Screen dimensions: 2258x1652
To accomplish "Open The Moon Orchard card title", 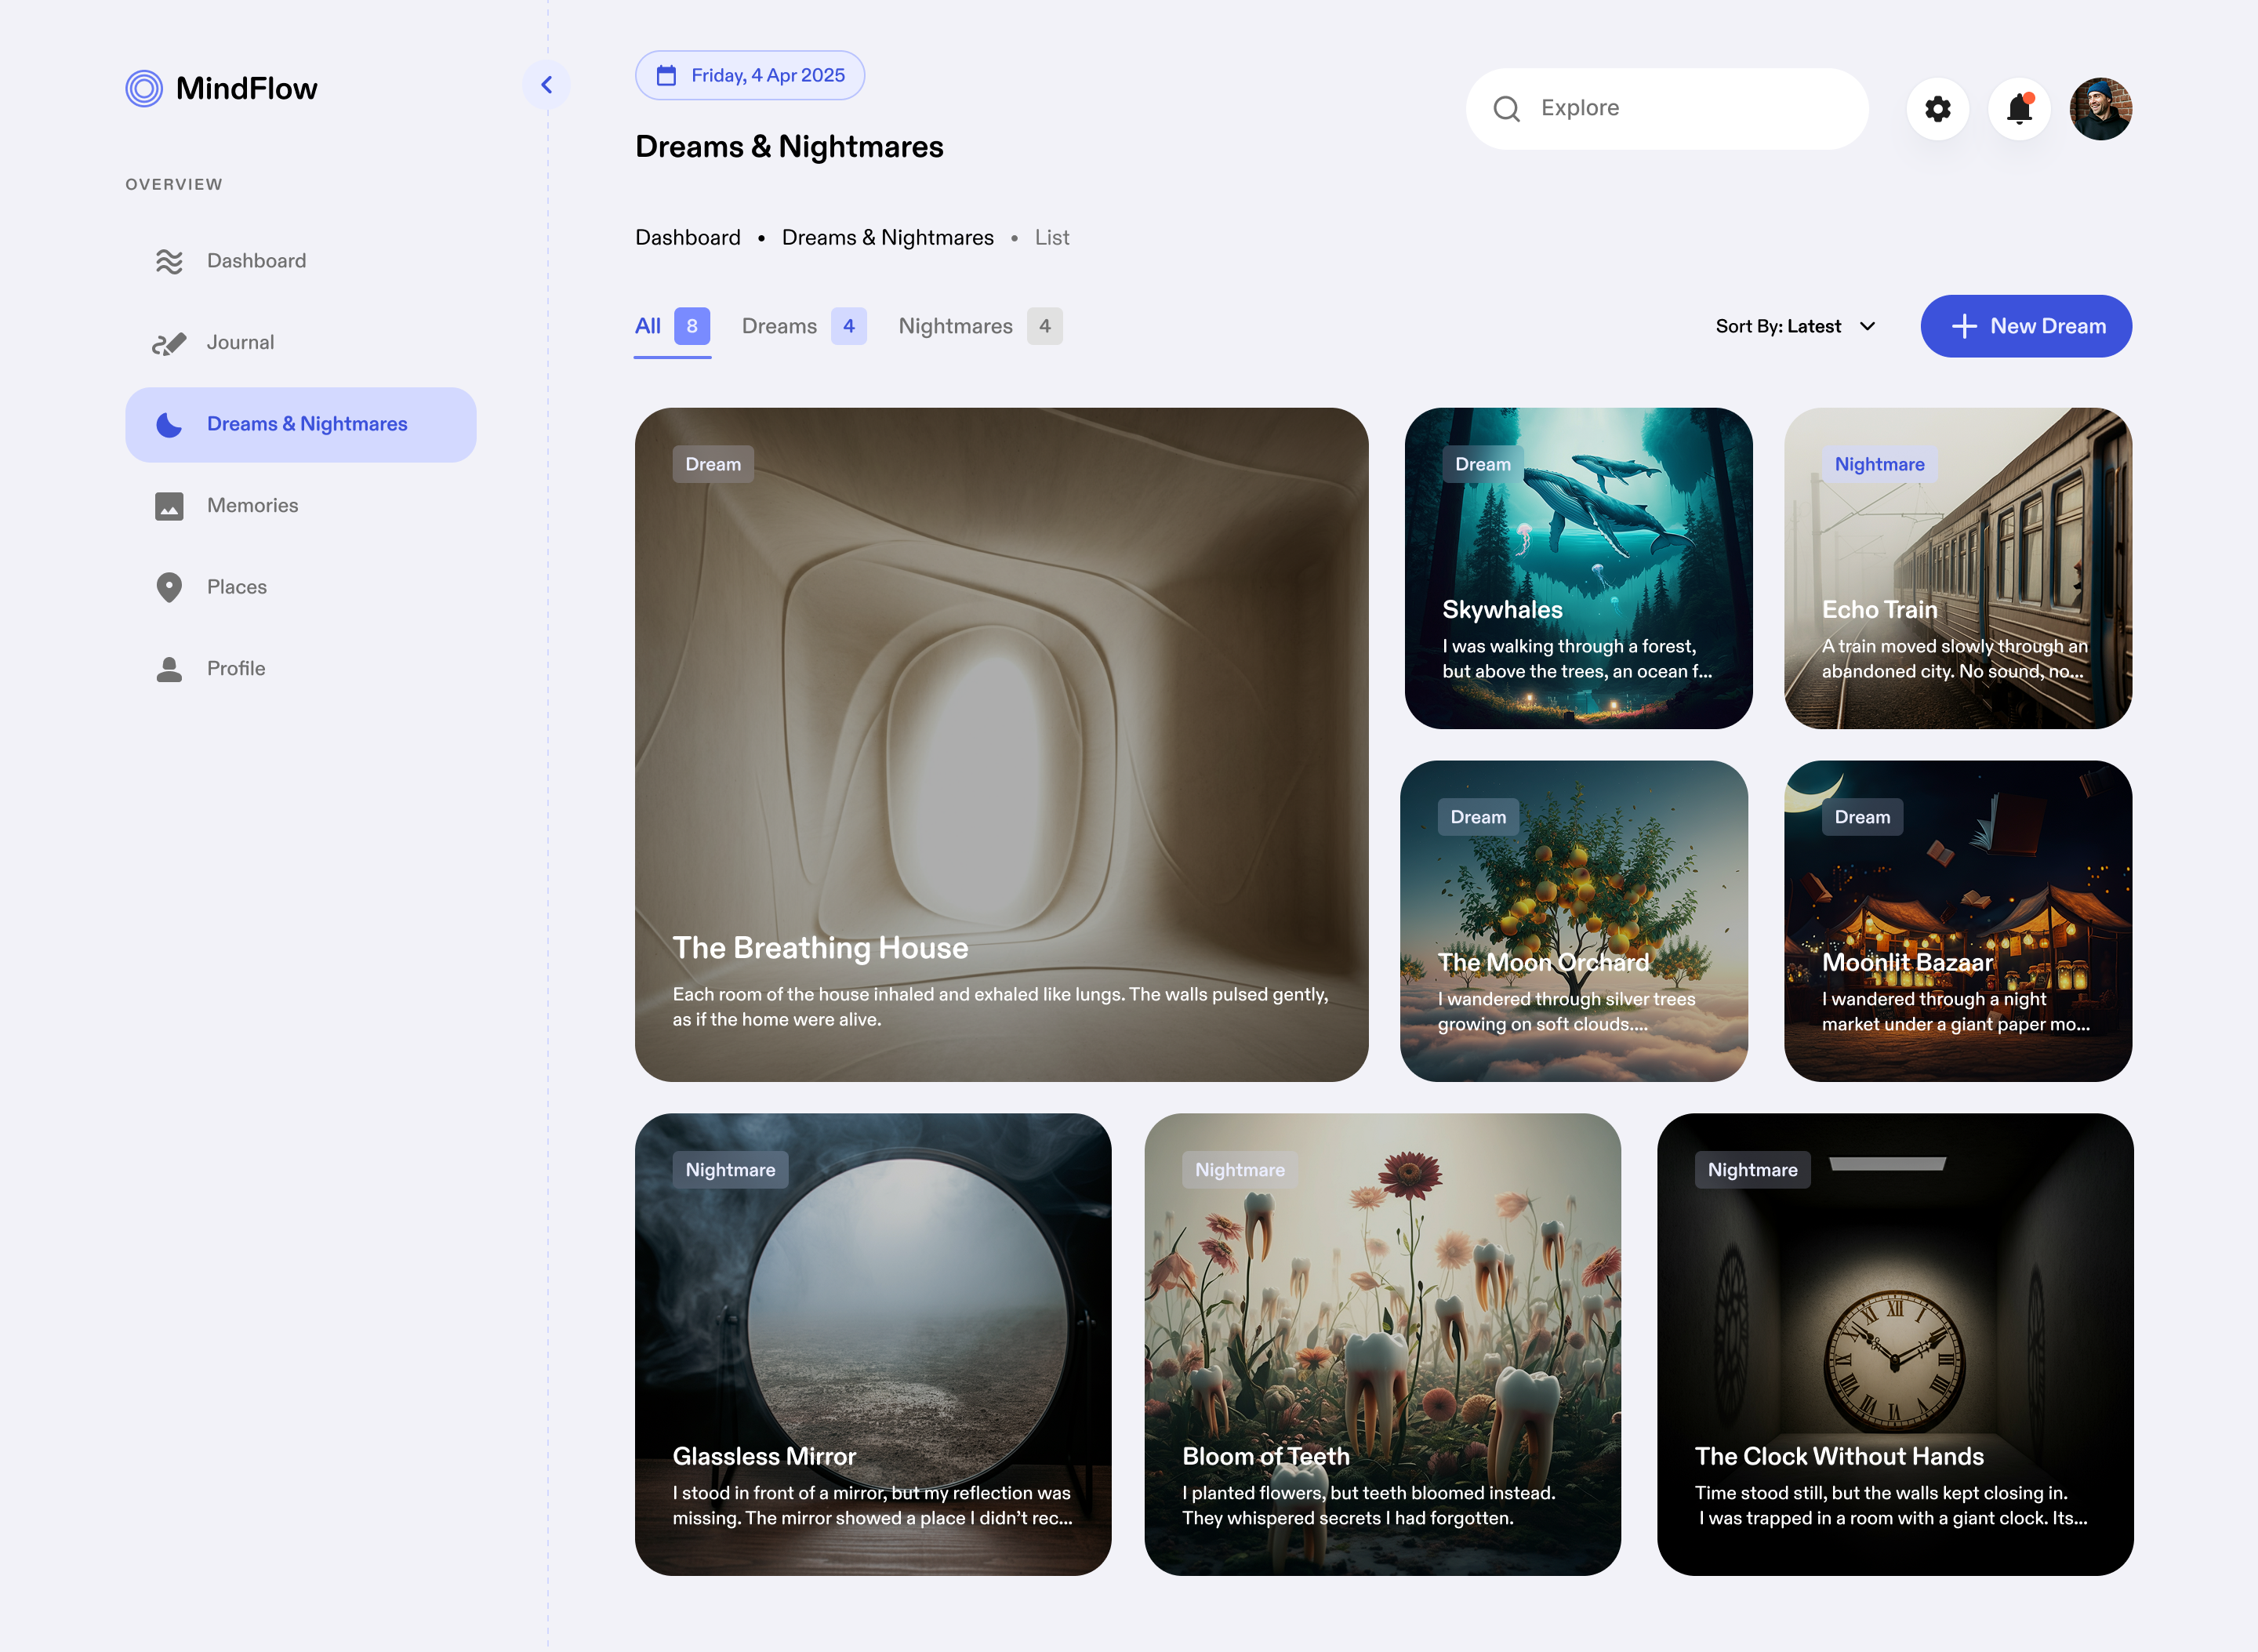I will (1543, 963).
